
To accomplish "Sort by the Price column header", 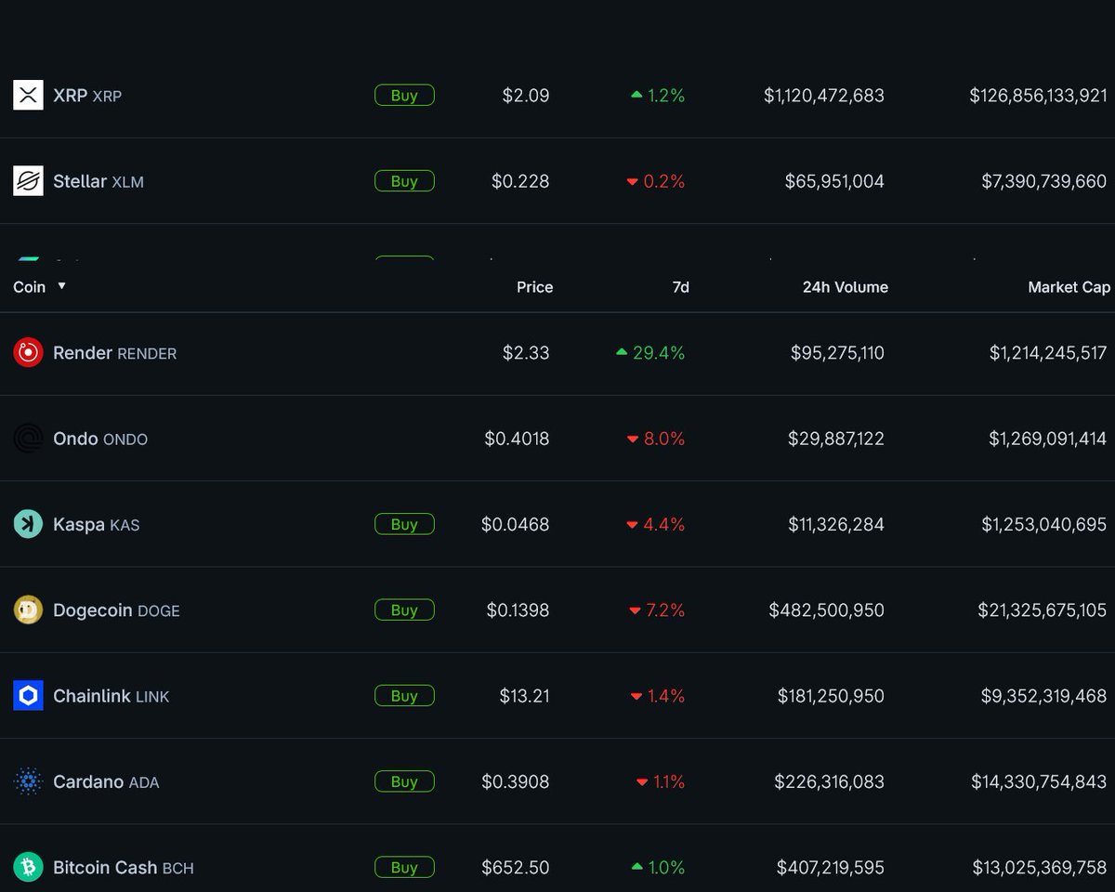I will coord(534,287).
